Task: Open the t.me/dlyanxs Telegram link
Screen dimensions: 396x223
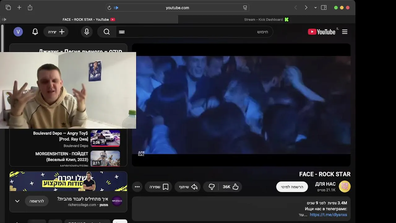Action: click(x=328, y=215)
